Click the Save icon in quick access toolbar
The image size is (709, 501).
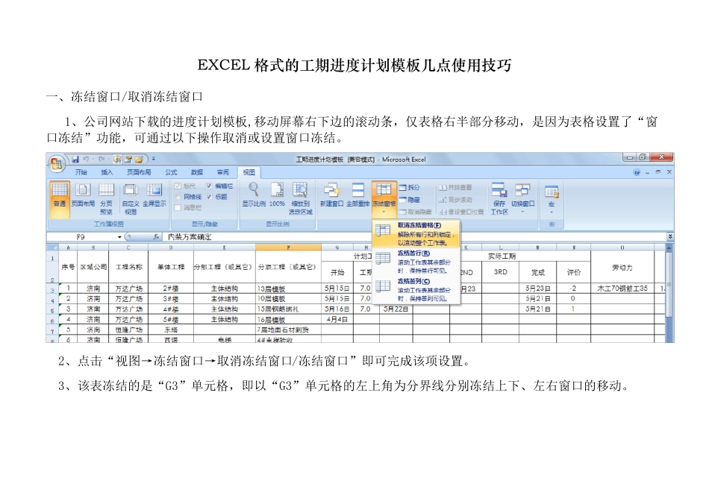click(75, 159)
